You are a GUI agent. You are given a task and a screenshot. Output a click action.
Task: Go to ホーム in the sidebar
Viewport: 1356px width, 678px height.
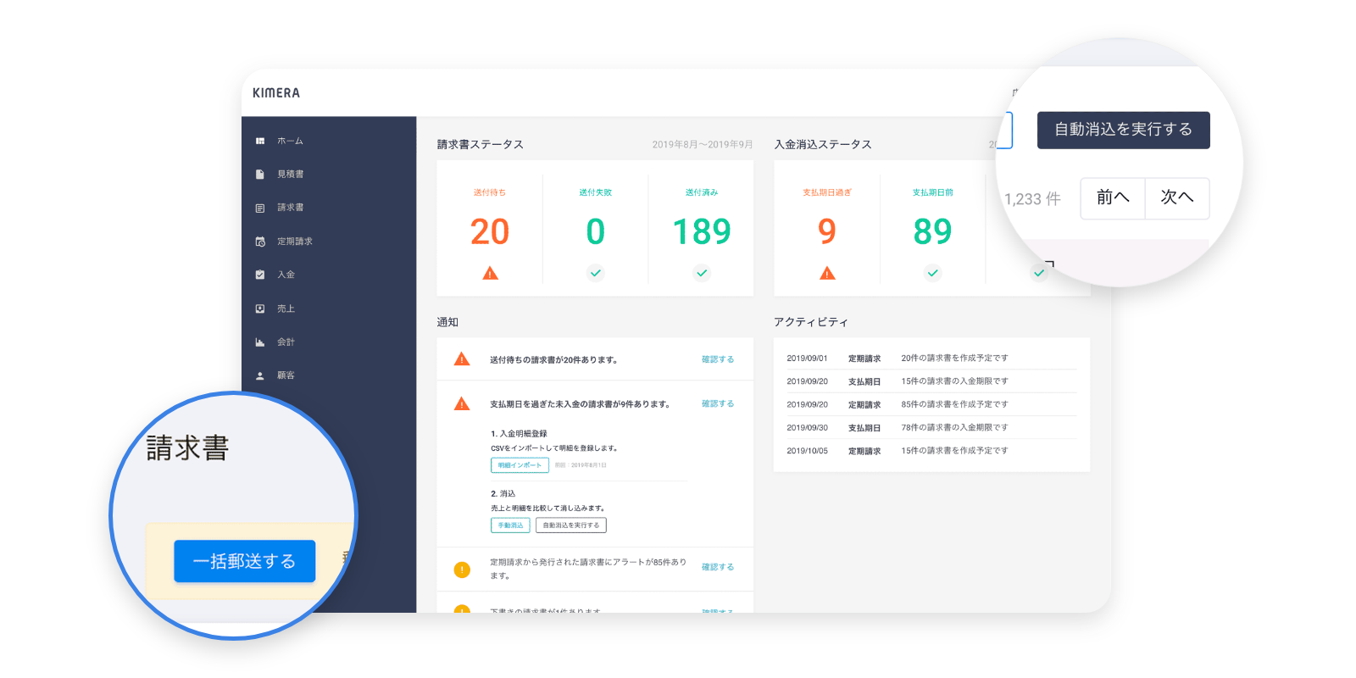coord(290,142)
